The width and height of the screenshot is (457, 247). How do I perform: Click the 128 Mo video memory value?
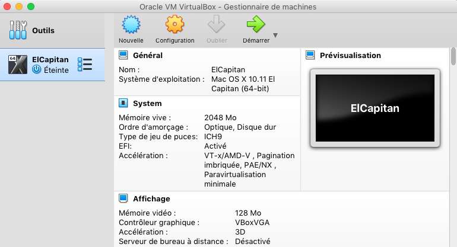(x=248, y=213)
